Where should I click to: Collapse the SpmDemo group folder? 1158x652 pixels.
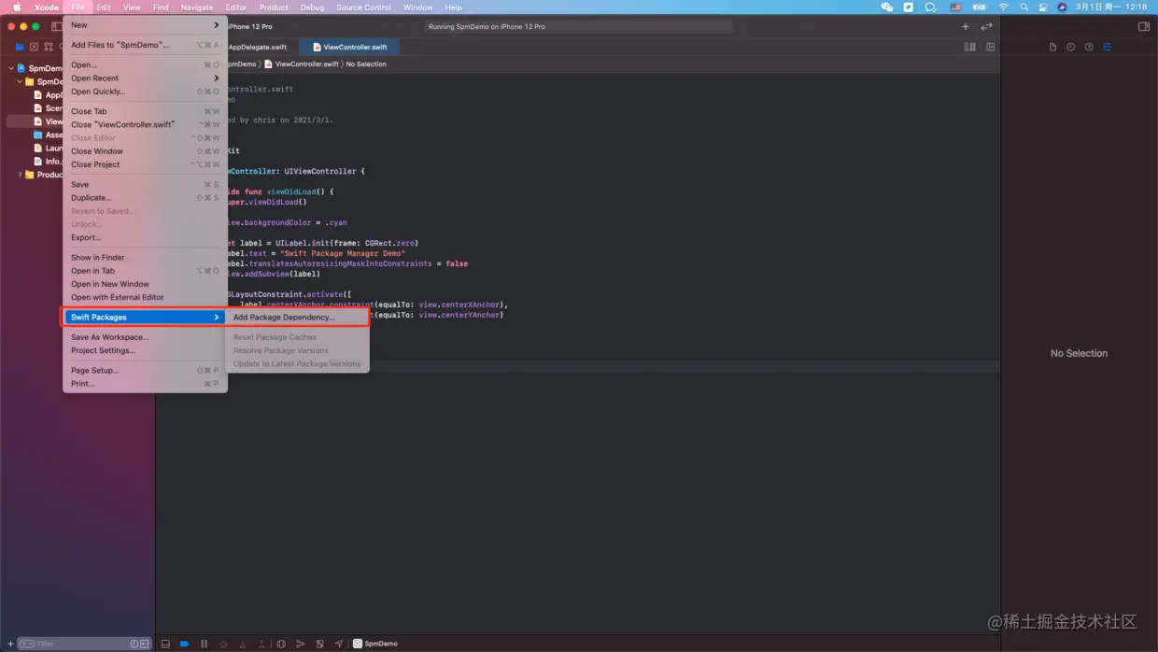(x=20, y=81)
